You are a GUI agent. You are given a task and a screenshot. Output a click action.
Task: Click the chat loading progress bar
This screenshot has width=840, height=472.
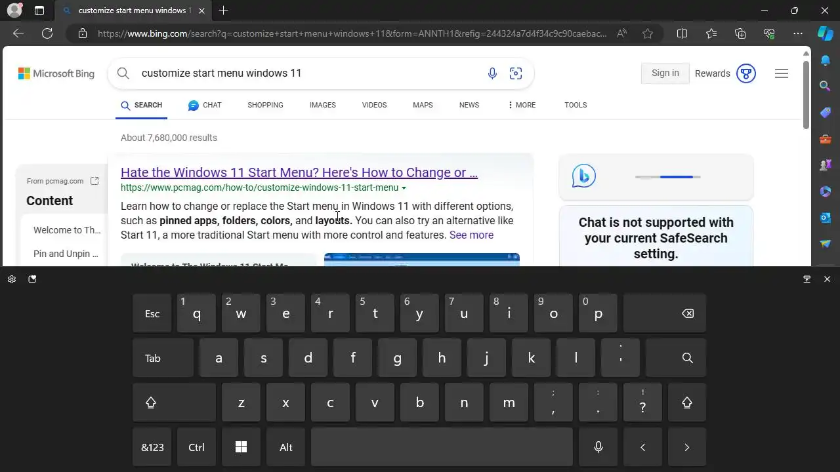tap(668, 177)
